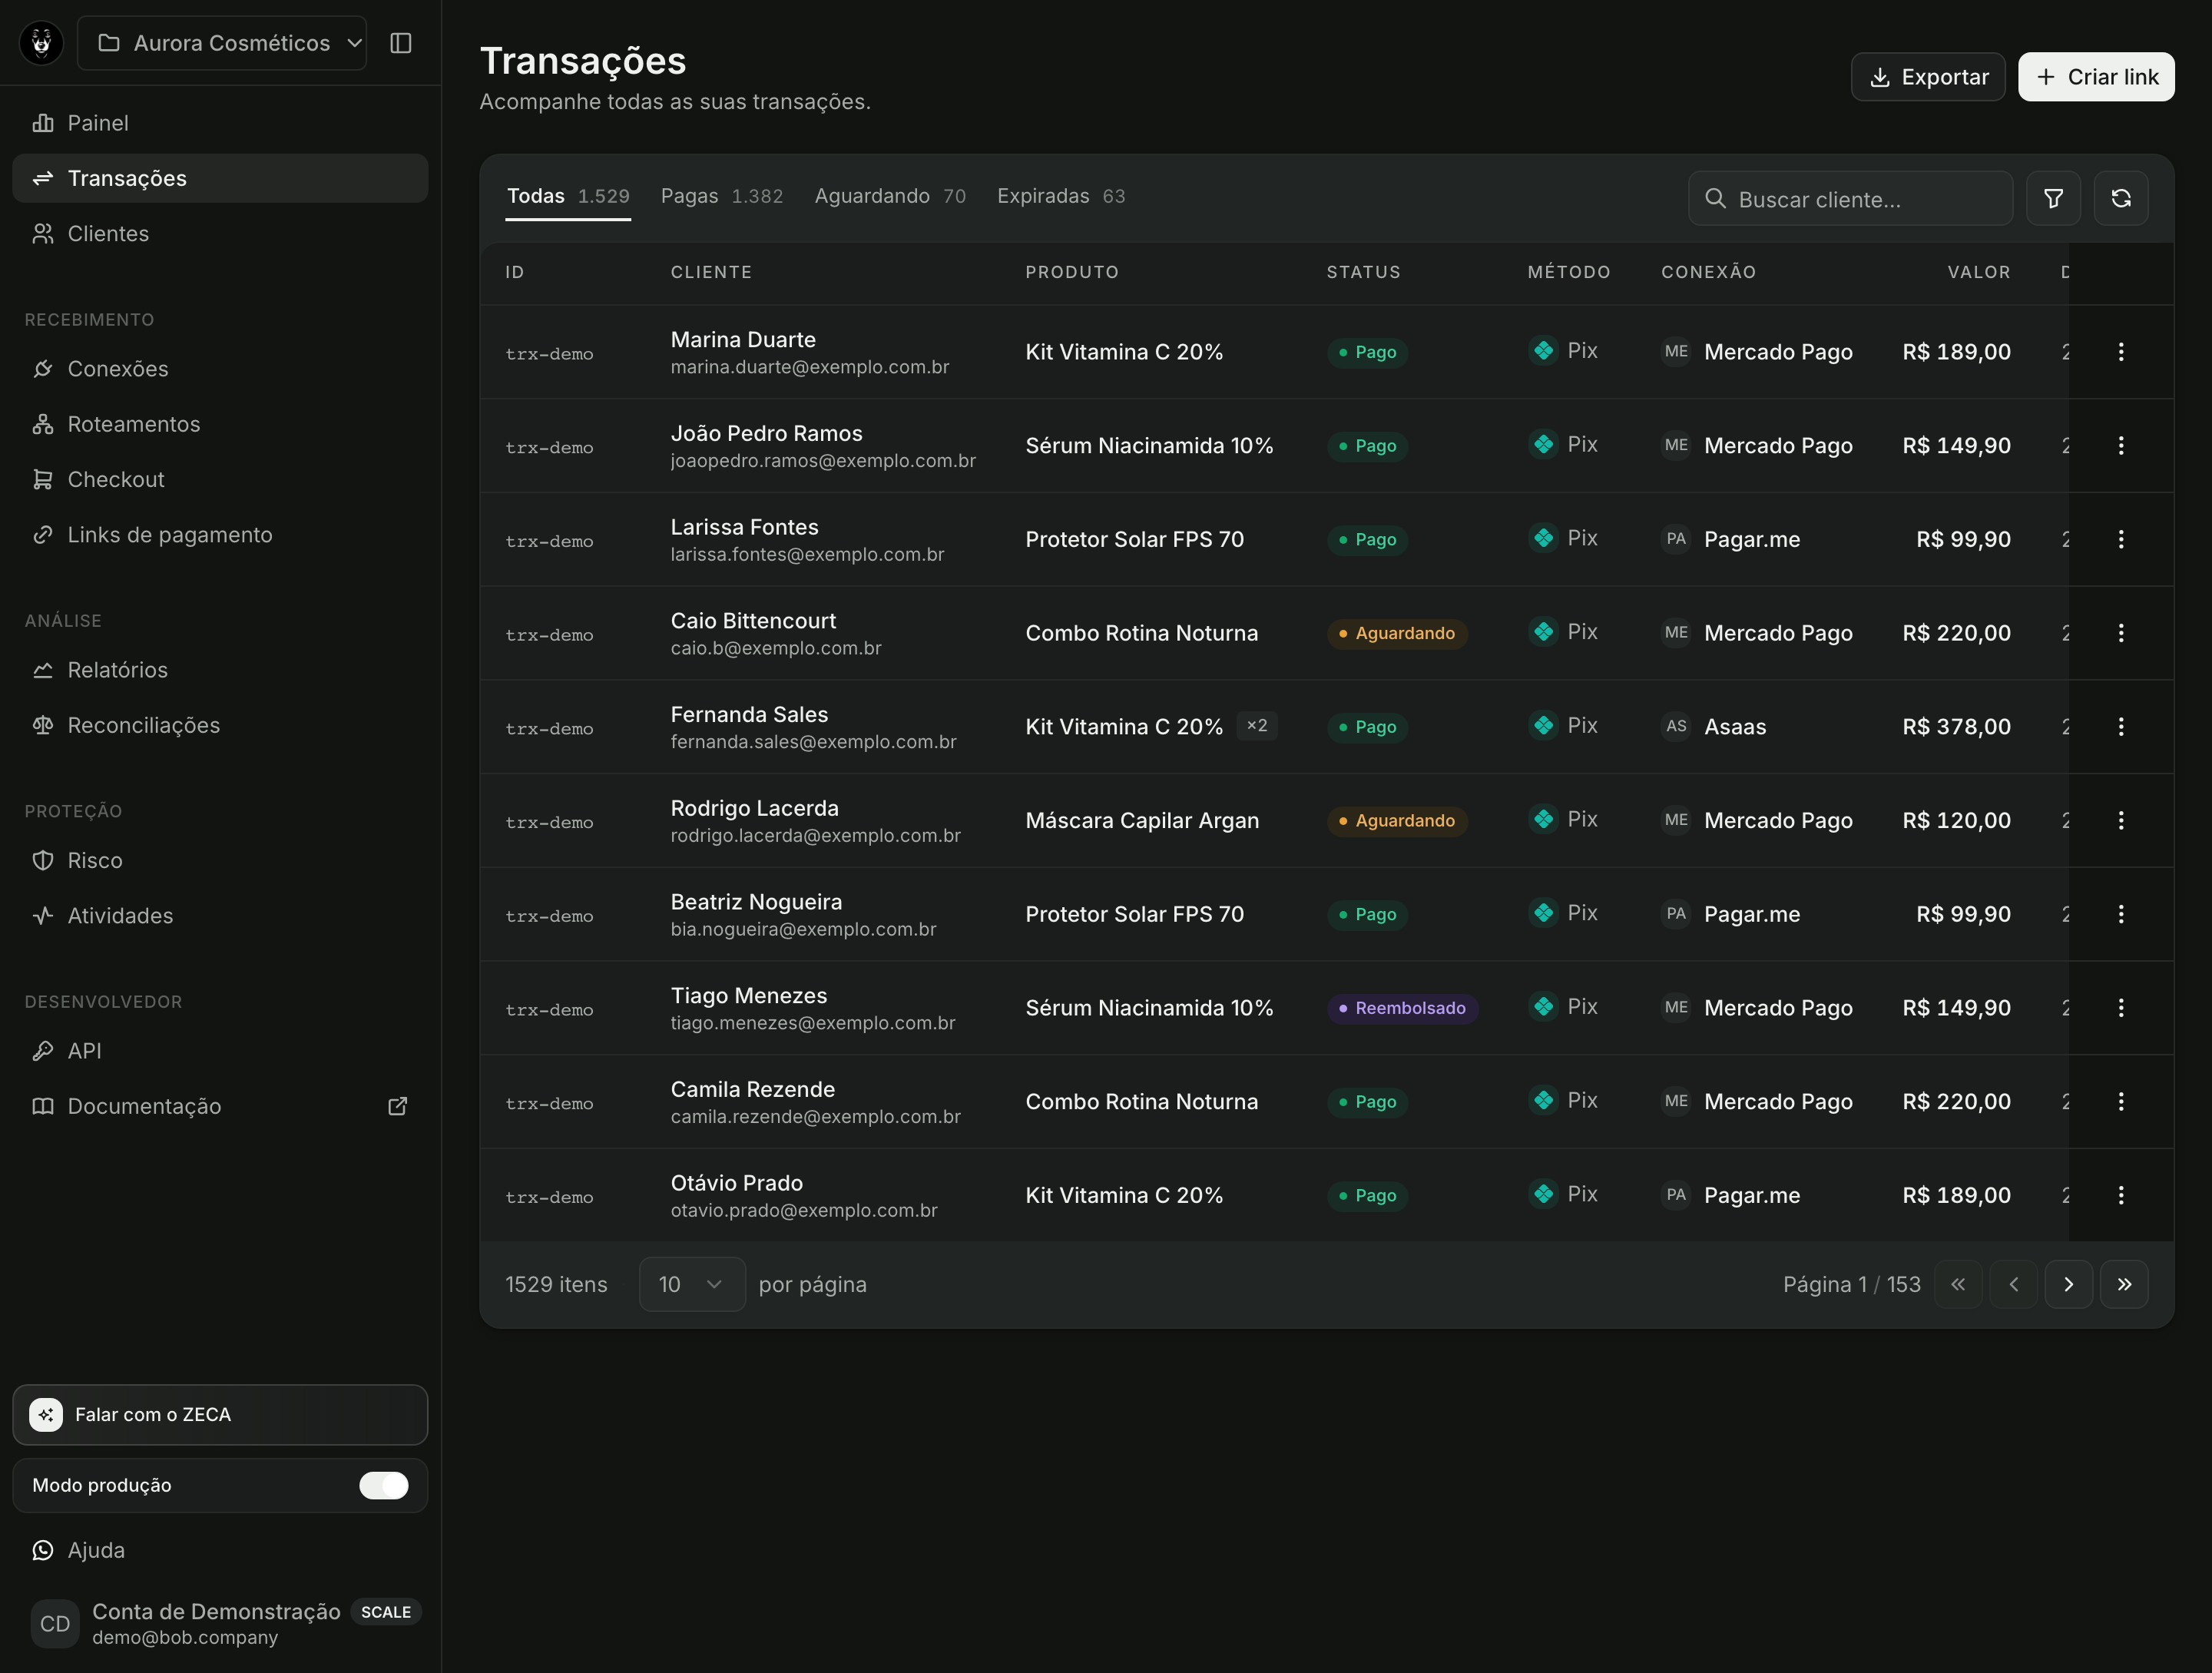Open Aurora Cosméticos workspace dropdown

(222, 43)
